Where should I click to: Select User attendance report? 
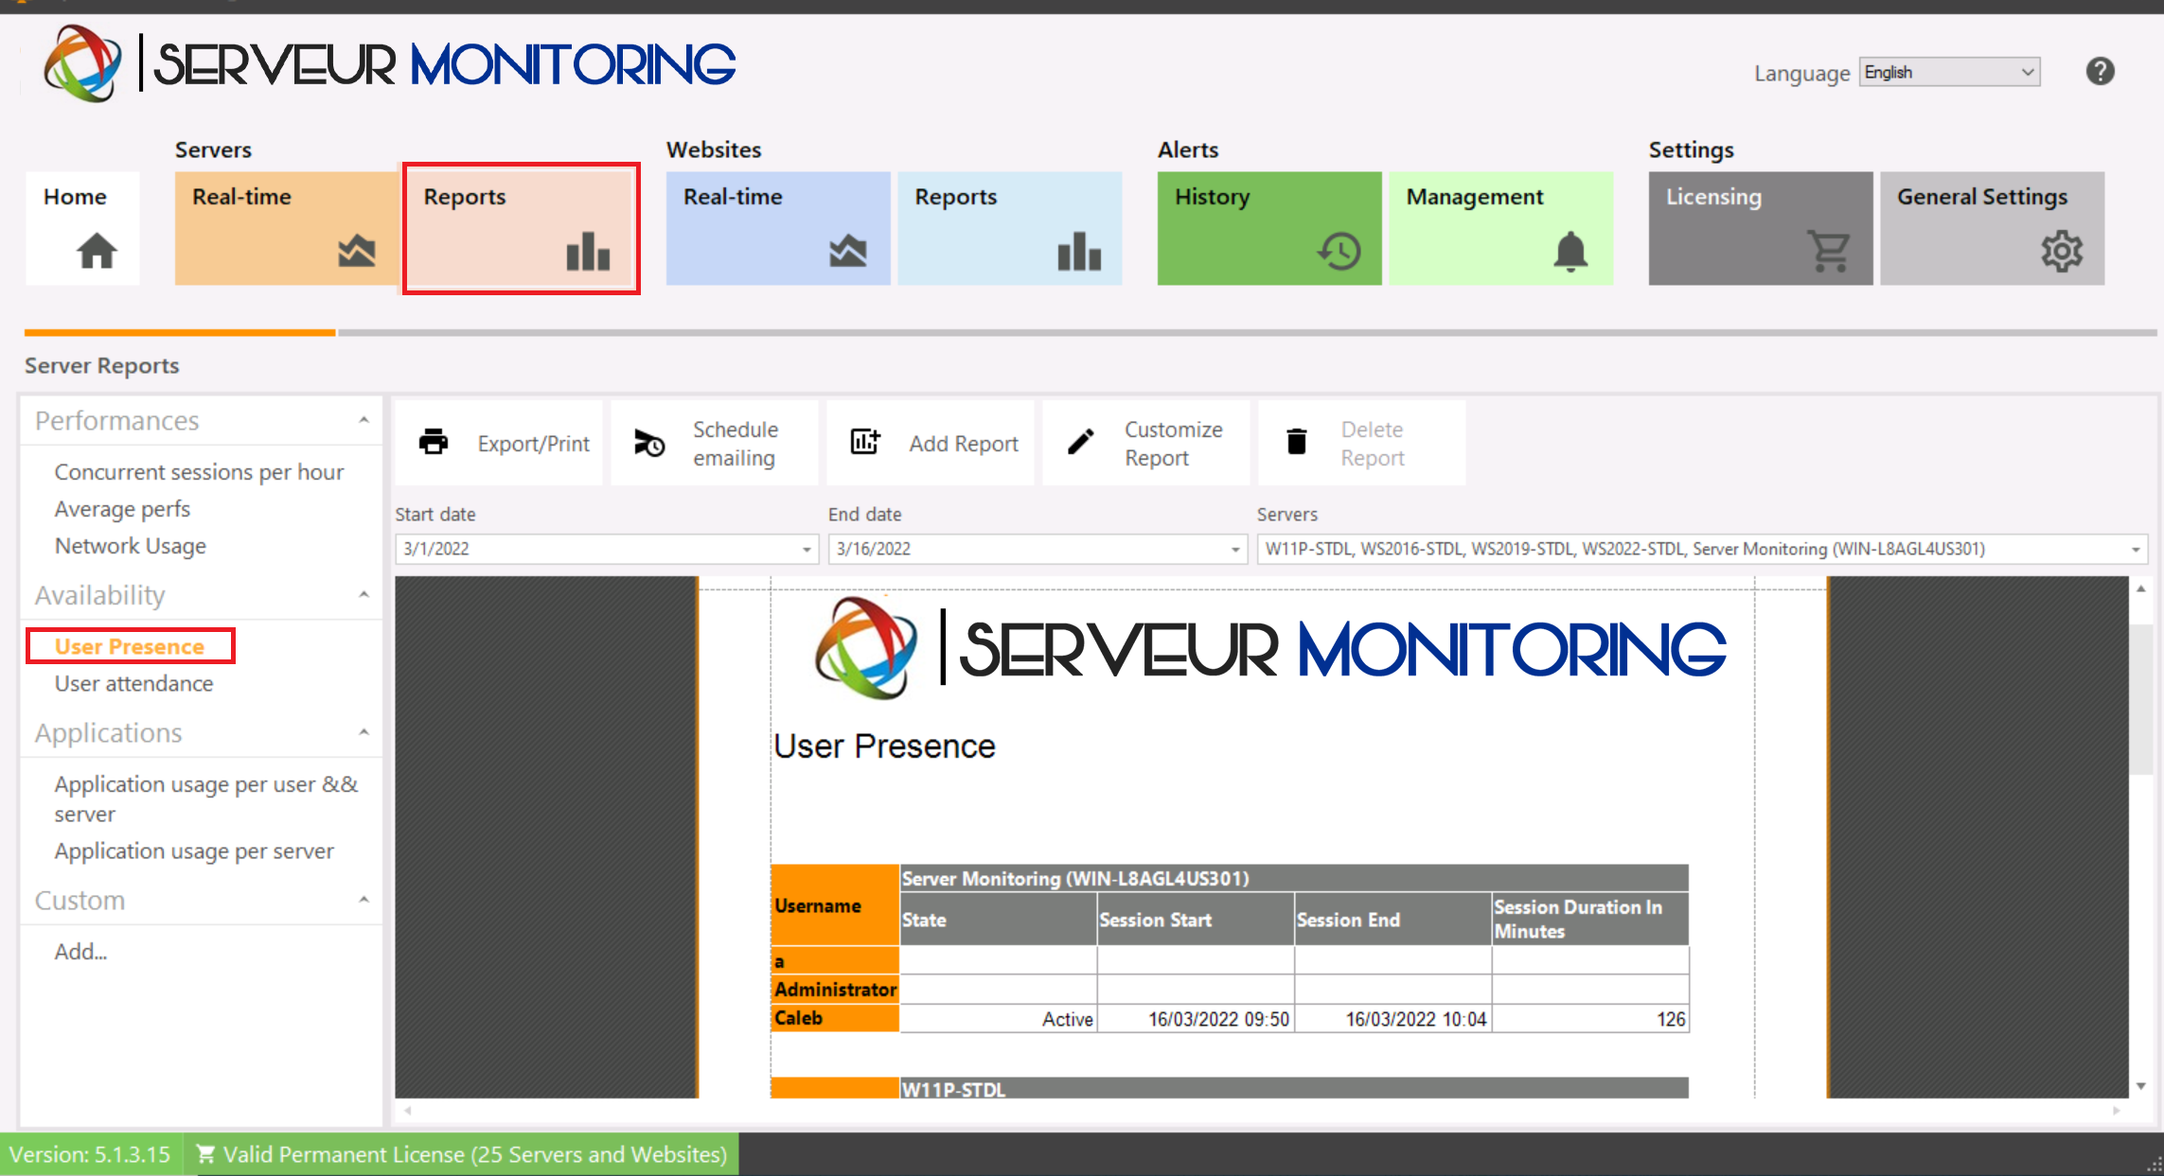pyautogui.click(x=133, y=683)
